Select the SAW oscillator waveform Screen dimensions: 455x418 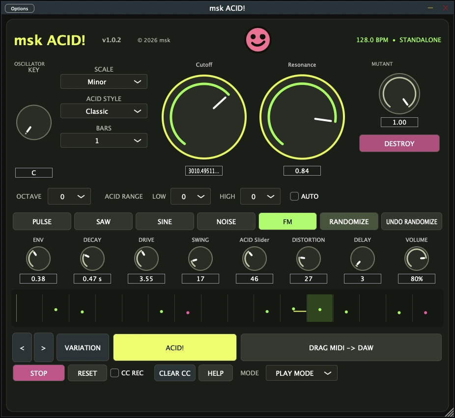click(x=103, y=222)
